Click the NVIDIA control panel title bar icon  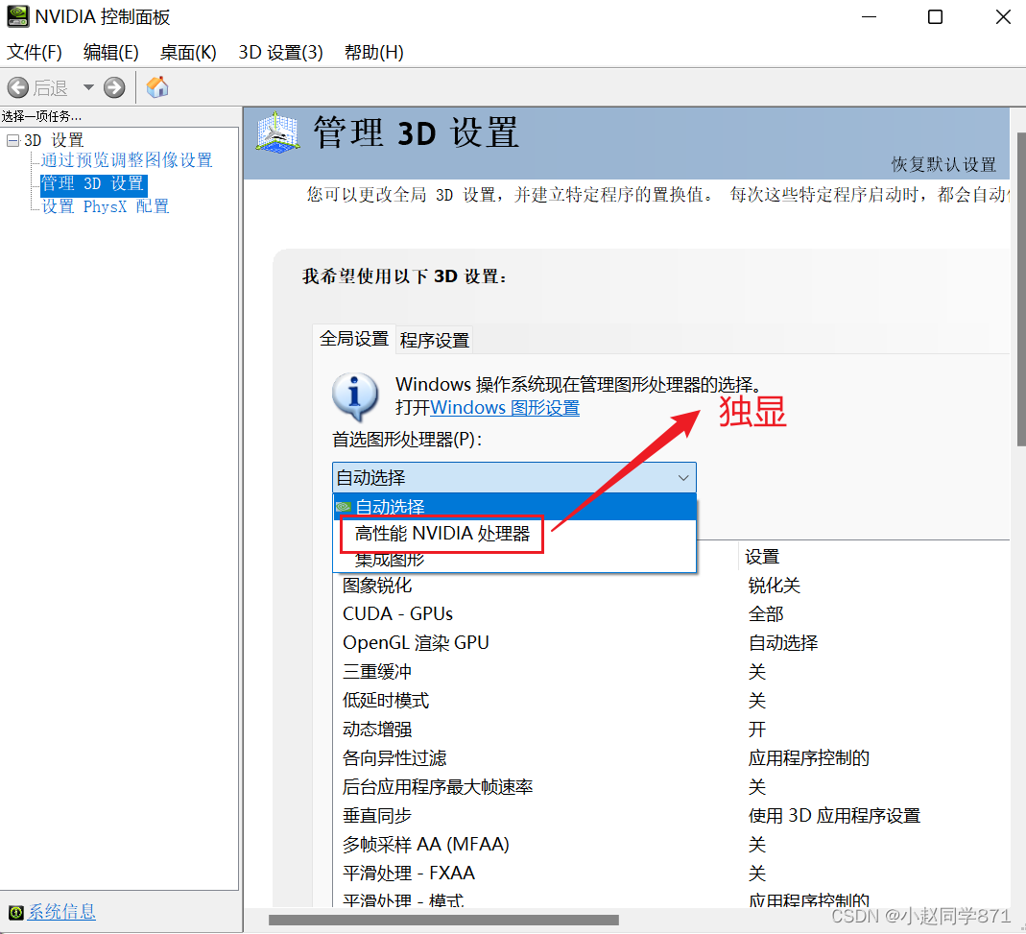pyautogui.click(x=17, y=16)
